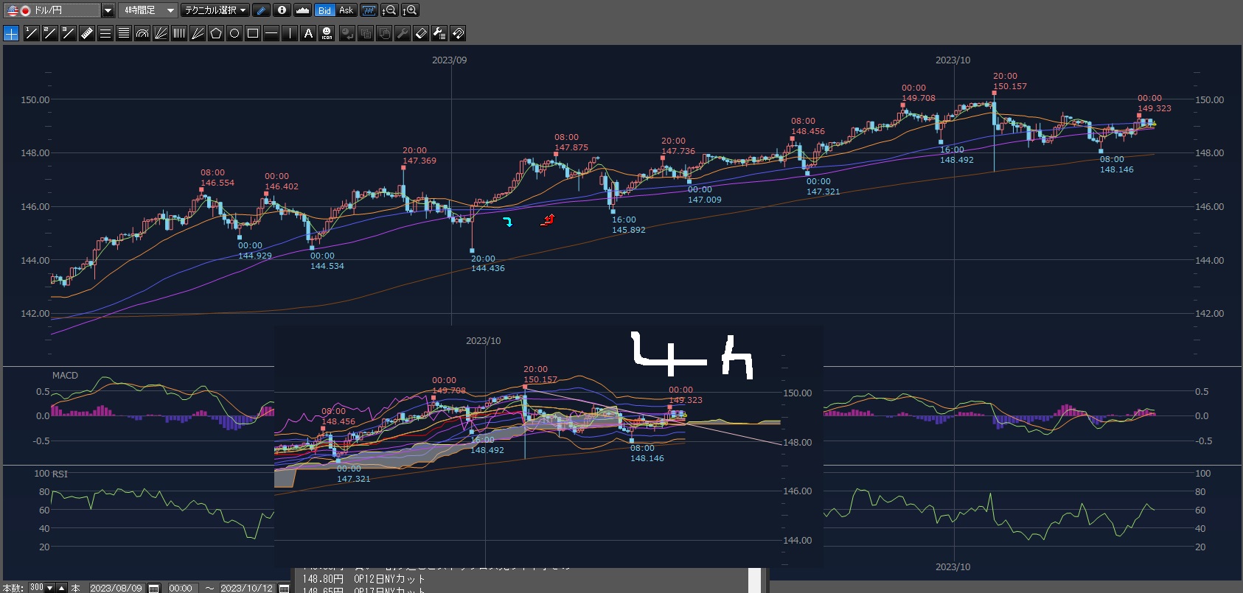Activate the magnet snap icon
This screenshot has height=593, width=1243.
(x=458, y=33)
